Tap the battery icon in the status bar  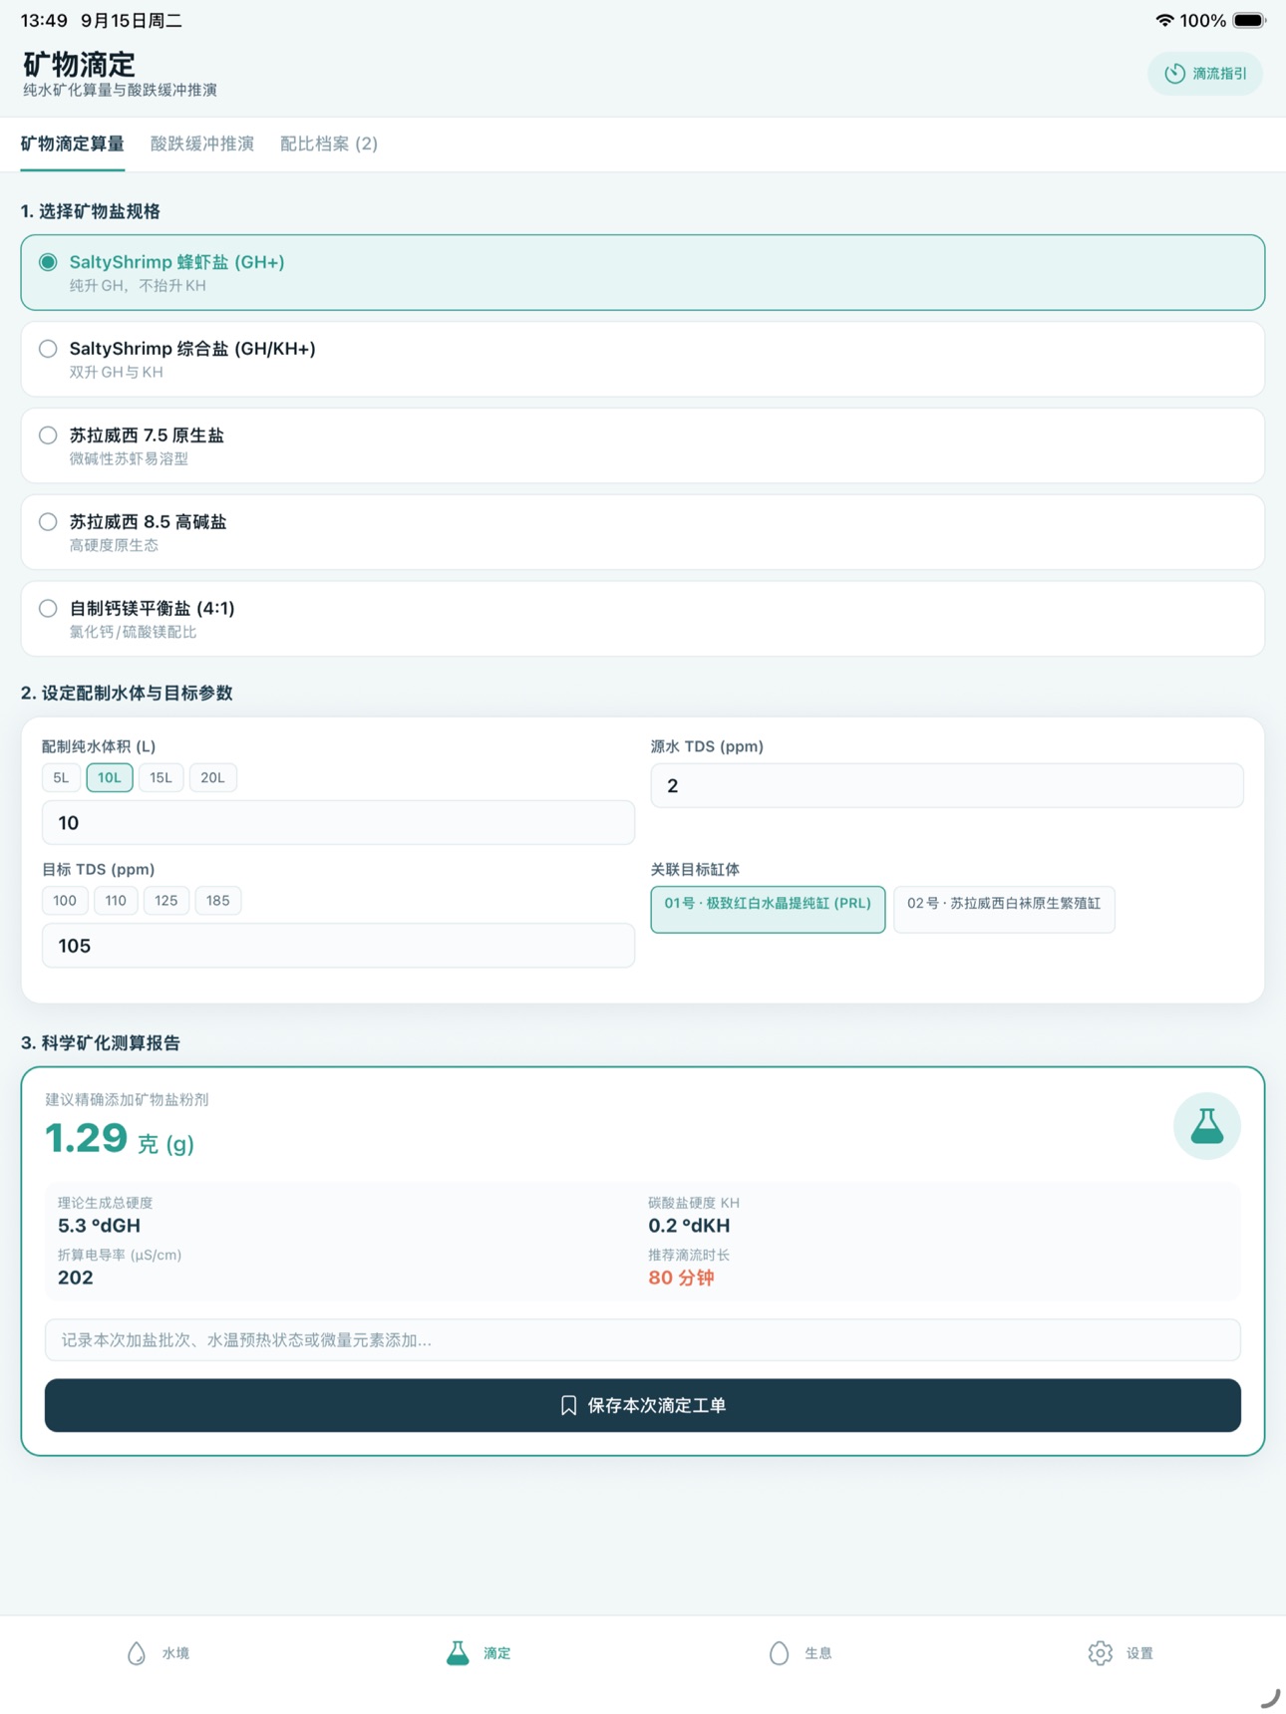[x=1249, y=20]
